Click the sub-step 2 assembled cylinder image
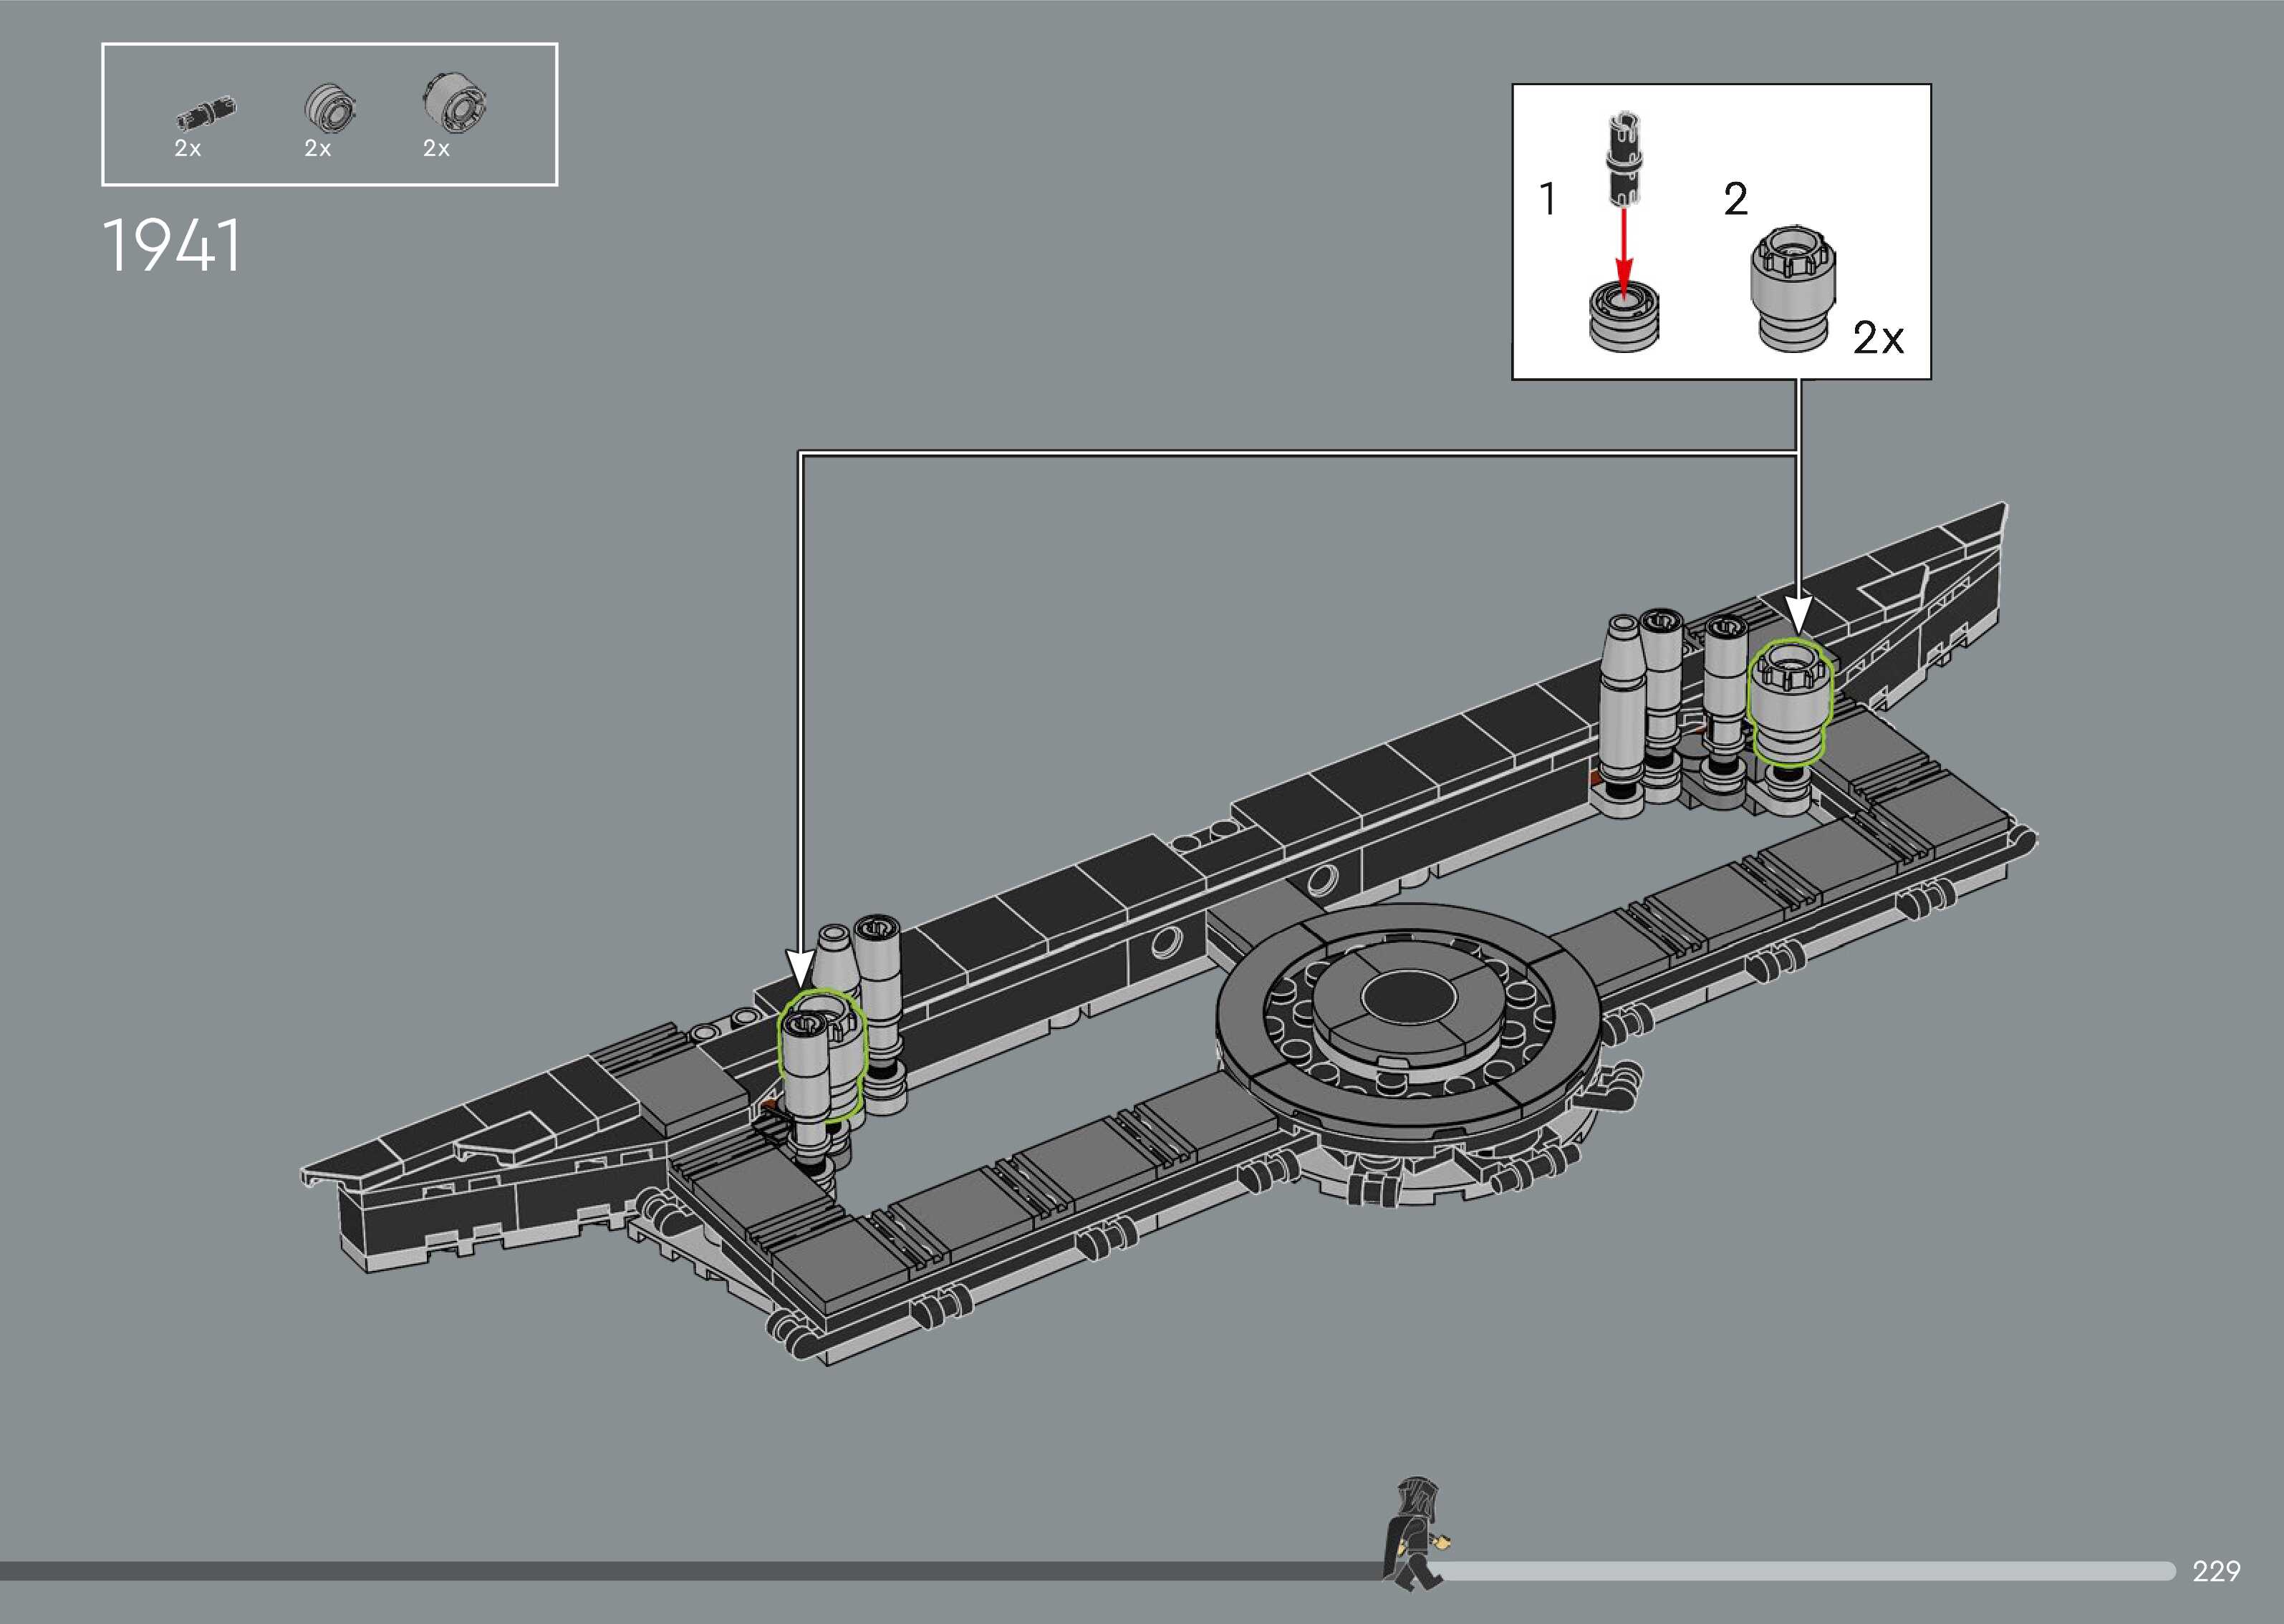The width and height of the screenshot is (2284, 1624). [x=1793, y=290]
